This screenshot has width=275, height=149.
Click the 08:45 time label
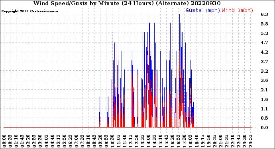coord(94,141)
